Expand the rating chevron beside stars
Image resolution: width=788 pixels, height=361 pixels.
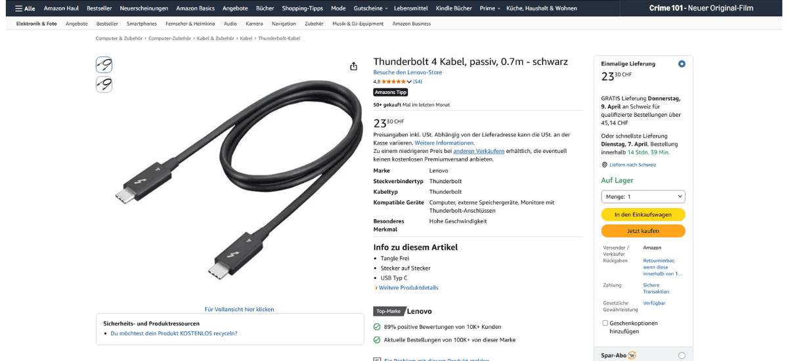point(410,82)
